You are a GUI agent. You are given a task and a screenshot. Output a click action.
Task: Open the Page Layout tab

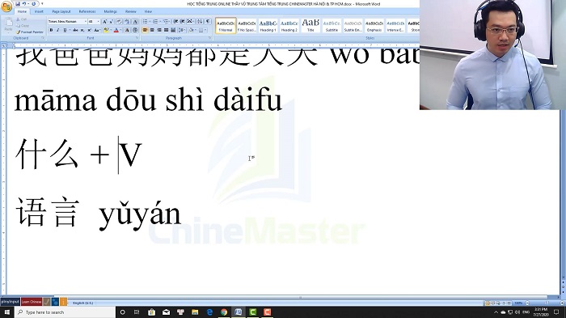61,11
